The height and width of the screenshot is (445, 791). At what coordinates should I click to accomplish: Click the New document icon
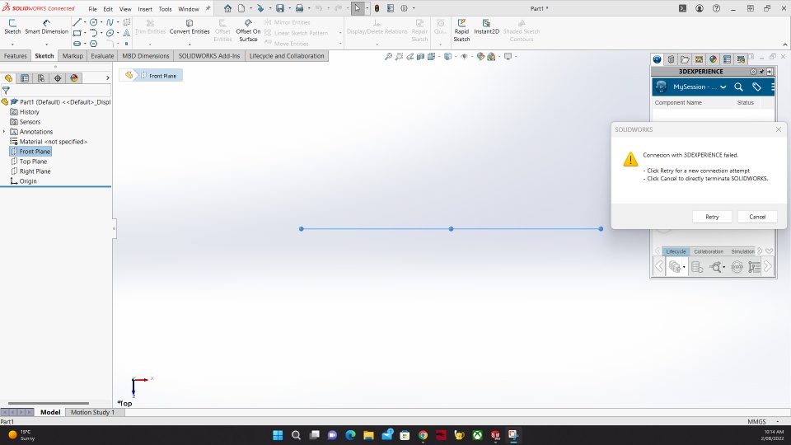(x=241, y=8)
